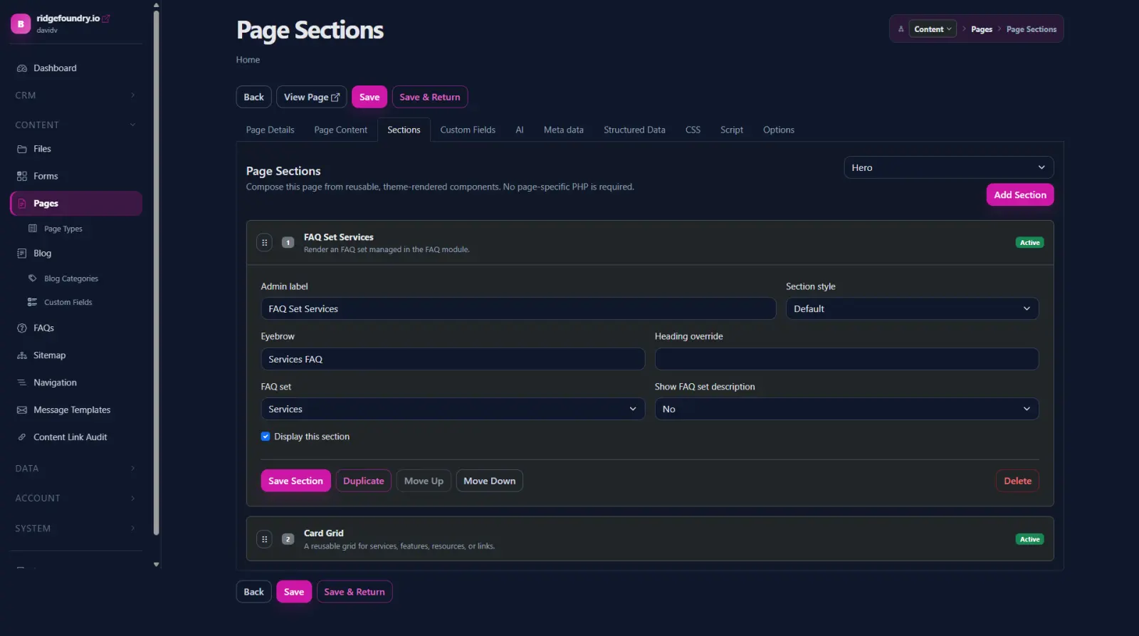
Task: Switch to the Page Details tab
Action: click(x=270, y=130)
